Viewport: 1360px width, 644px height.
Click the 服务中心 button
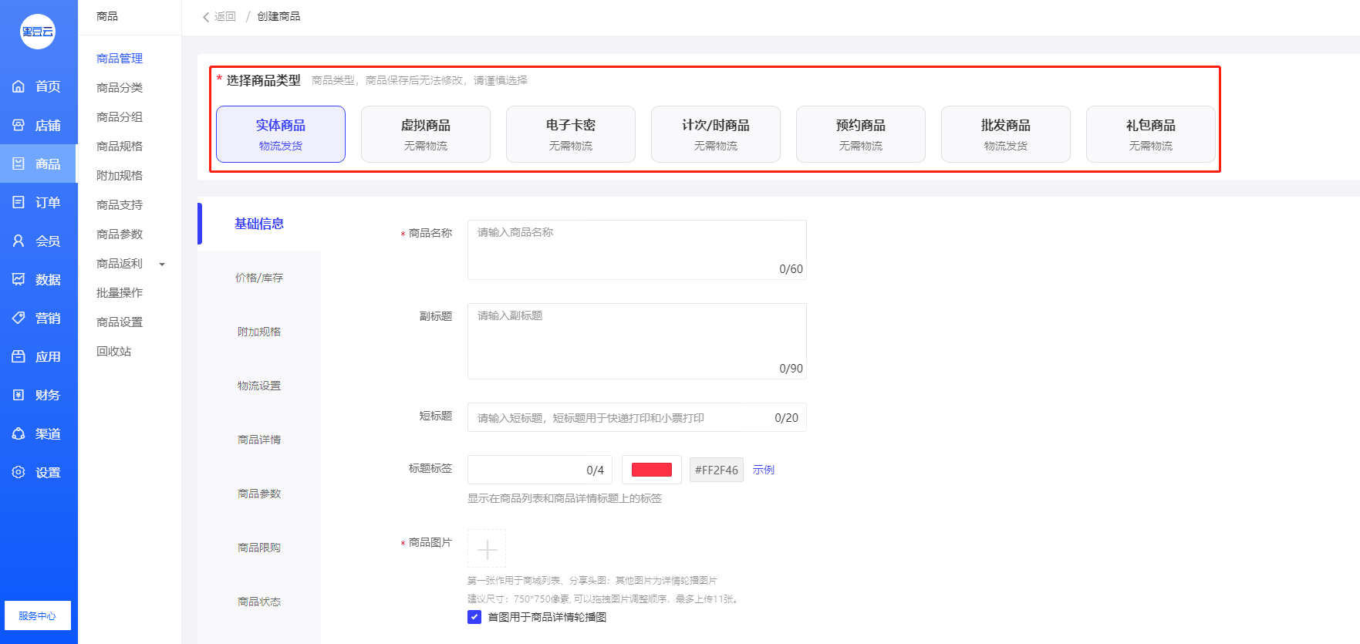38,615
